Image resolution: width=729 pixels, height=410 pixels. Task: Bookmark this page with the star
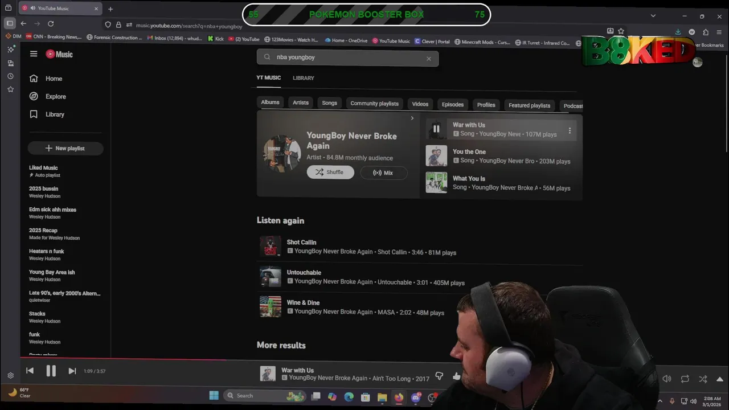click(x=621, y=31)
